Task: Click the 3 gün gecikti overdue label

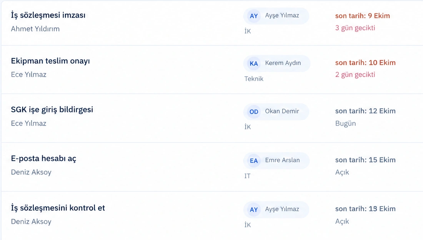Action: click(355, 28)
